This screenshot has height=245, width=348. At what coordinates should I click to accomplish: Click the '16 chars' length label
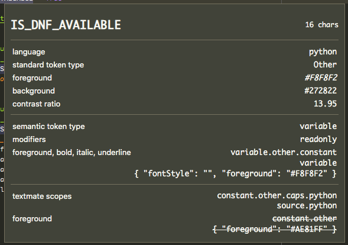pyautogui.click(x=321, y=25)
